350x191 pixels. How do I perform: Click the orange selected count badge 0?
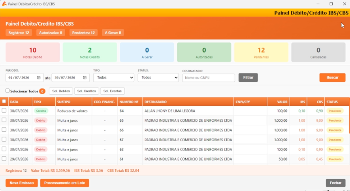(x=42, y=91)
